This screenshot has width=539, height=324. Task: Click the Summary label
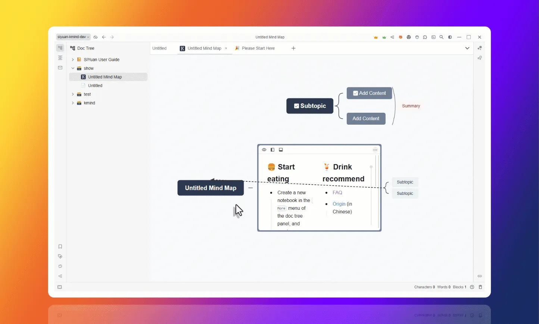pos(411,106)
